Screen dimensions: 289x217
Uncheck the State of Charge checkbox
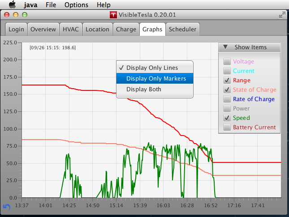[x=227, y=89]
